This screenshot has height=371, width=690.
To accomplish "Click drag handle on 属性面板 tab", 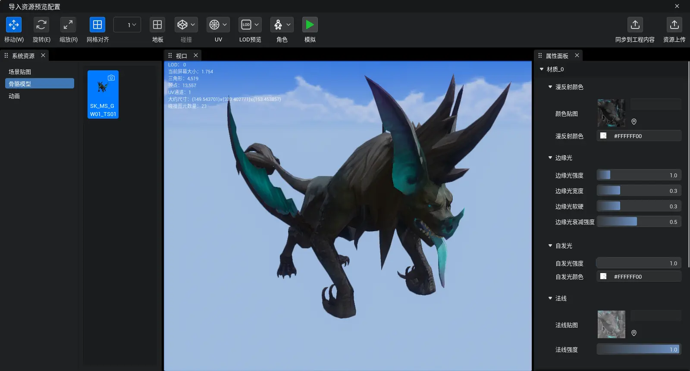I will (540, 56).
